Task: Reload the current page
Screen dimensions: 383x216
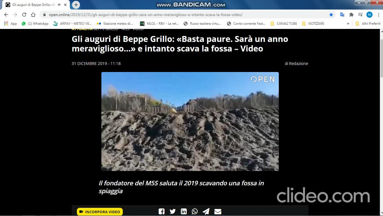Action: (x=24, y=15)
